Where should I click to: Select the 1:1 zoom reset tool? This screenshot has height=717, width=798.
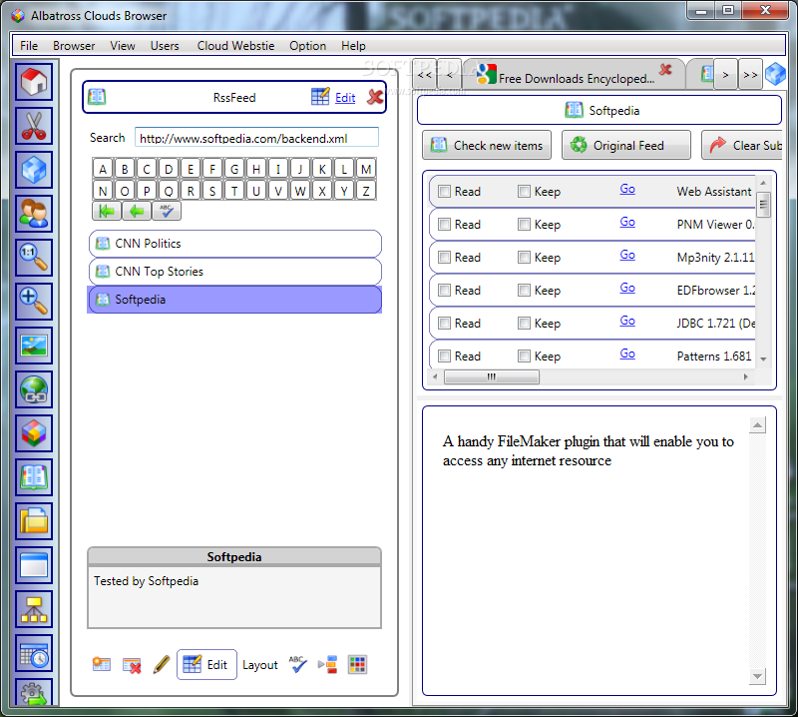[34, 258]
